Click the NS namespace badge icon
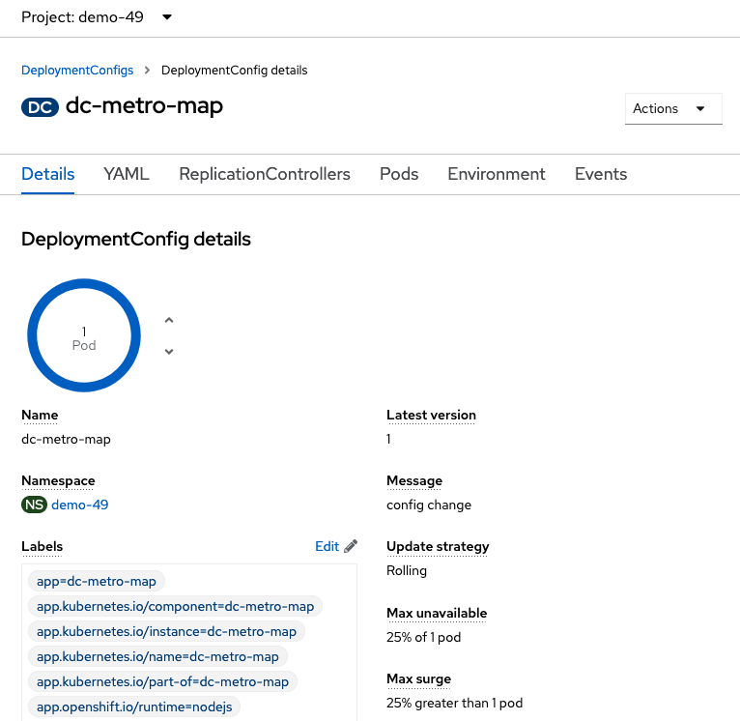Image resolution: width=740 pixels, height=721 pixels. [x=34, y=505]
